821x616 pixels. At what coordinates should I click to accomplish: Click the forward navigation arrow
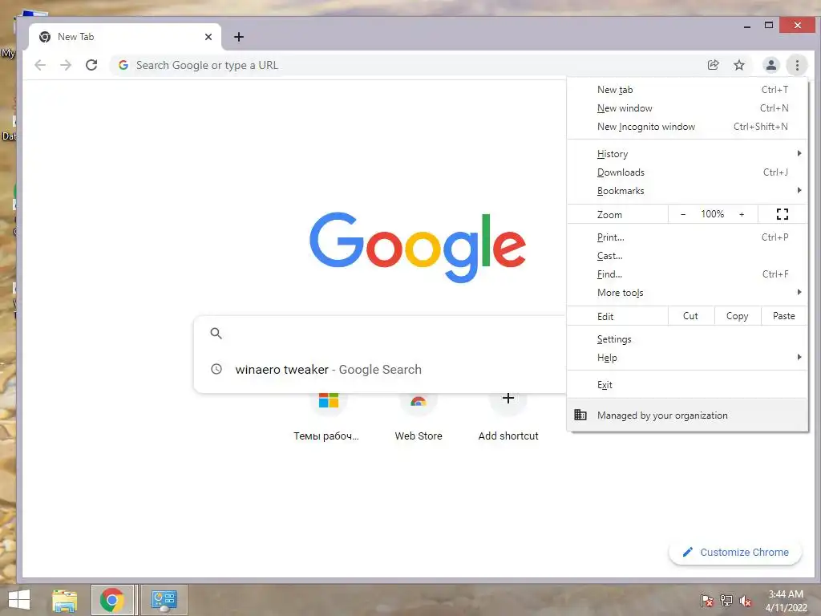66,65
